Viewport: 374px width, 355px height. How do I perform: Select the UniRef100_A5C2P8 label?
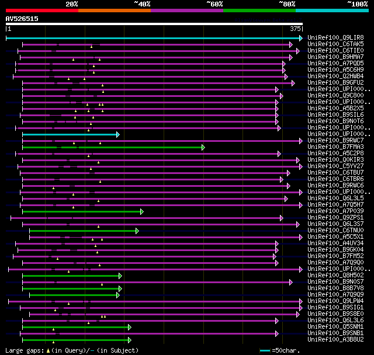tap(335, 154)
